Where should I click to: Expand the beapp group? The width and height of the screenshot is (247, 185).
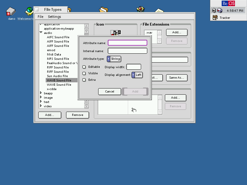(41, 93)
